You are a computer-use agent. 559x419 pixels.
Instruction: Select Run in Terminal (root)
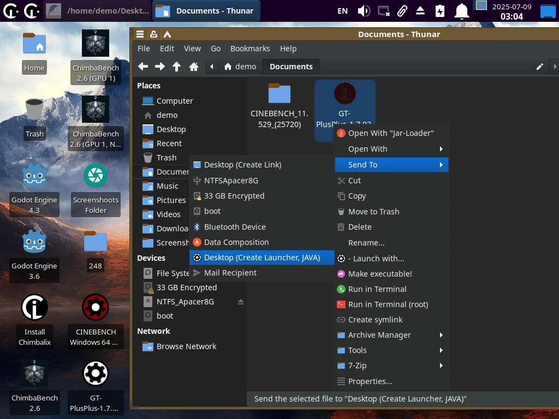(388, 304)
